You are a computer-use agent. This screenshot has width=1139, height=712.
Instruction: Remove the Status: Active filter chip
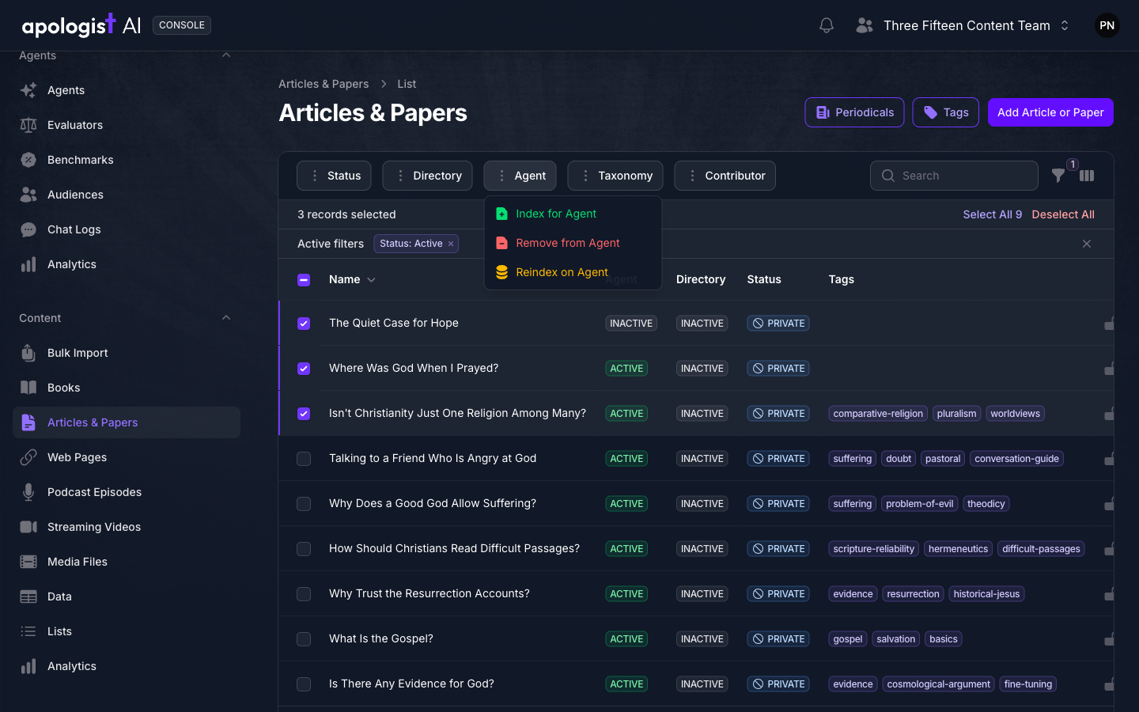(451, 244)
